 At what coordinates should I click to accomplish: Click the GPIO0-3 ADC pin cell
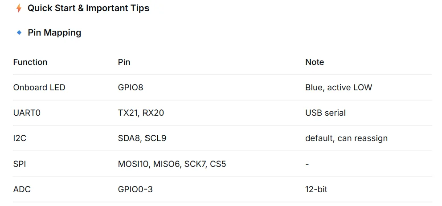pyautogui.click(x=135, y=190)
